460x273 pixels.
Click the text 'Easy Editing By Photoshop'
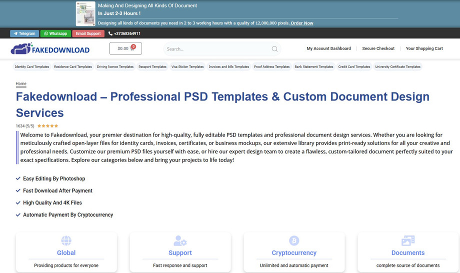(54, 178)
